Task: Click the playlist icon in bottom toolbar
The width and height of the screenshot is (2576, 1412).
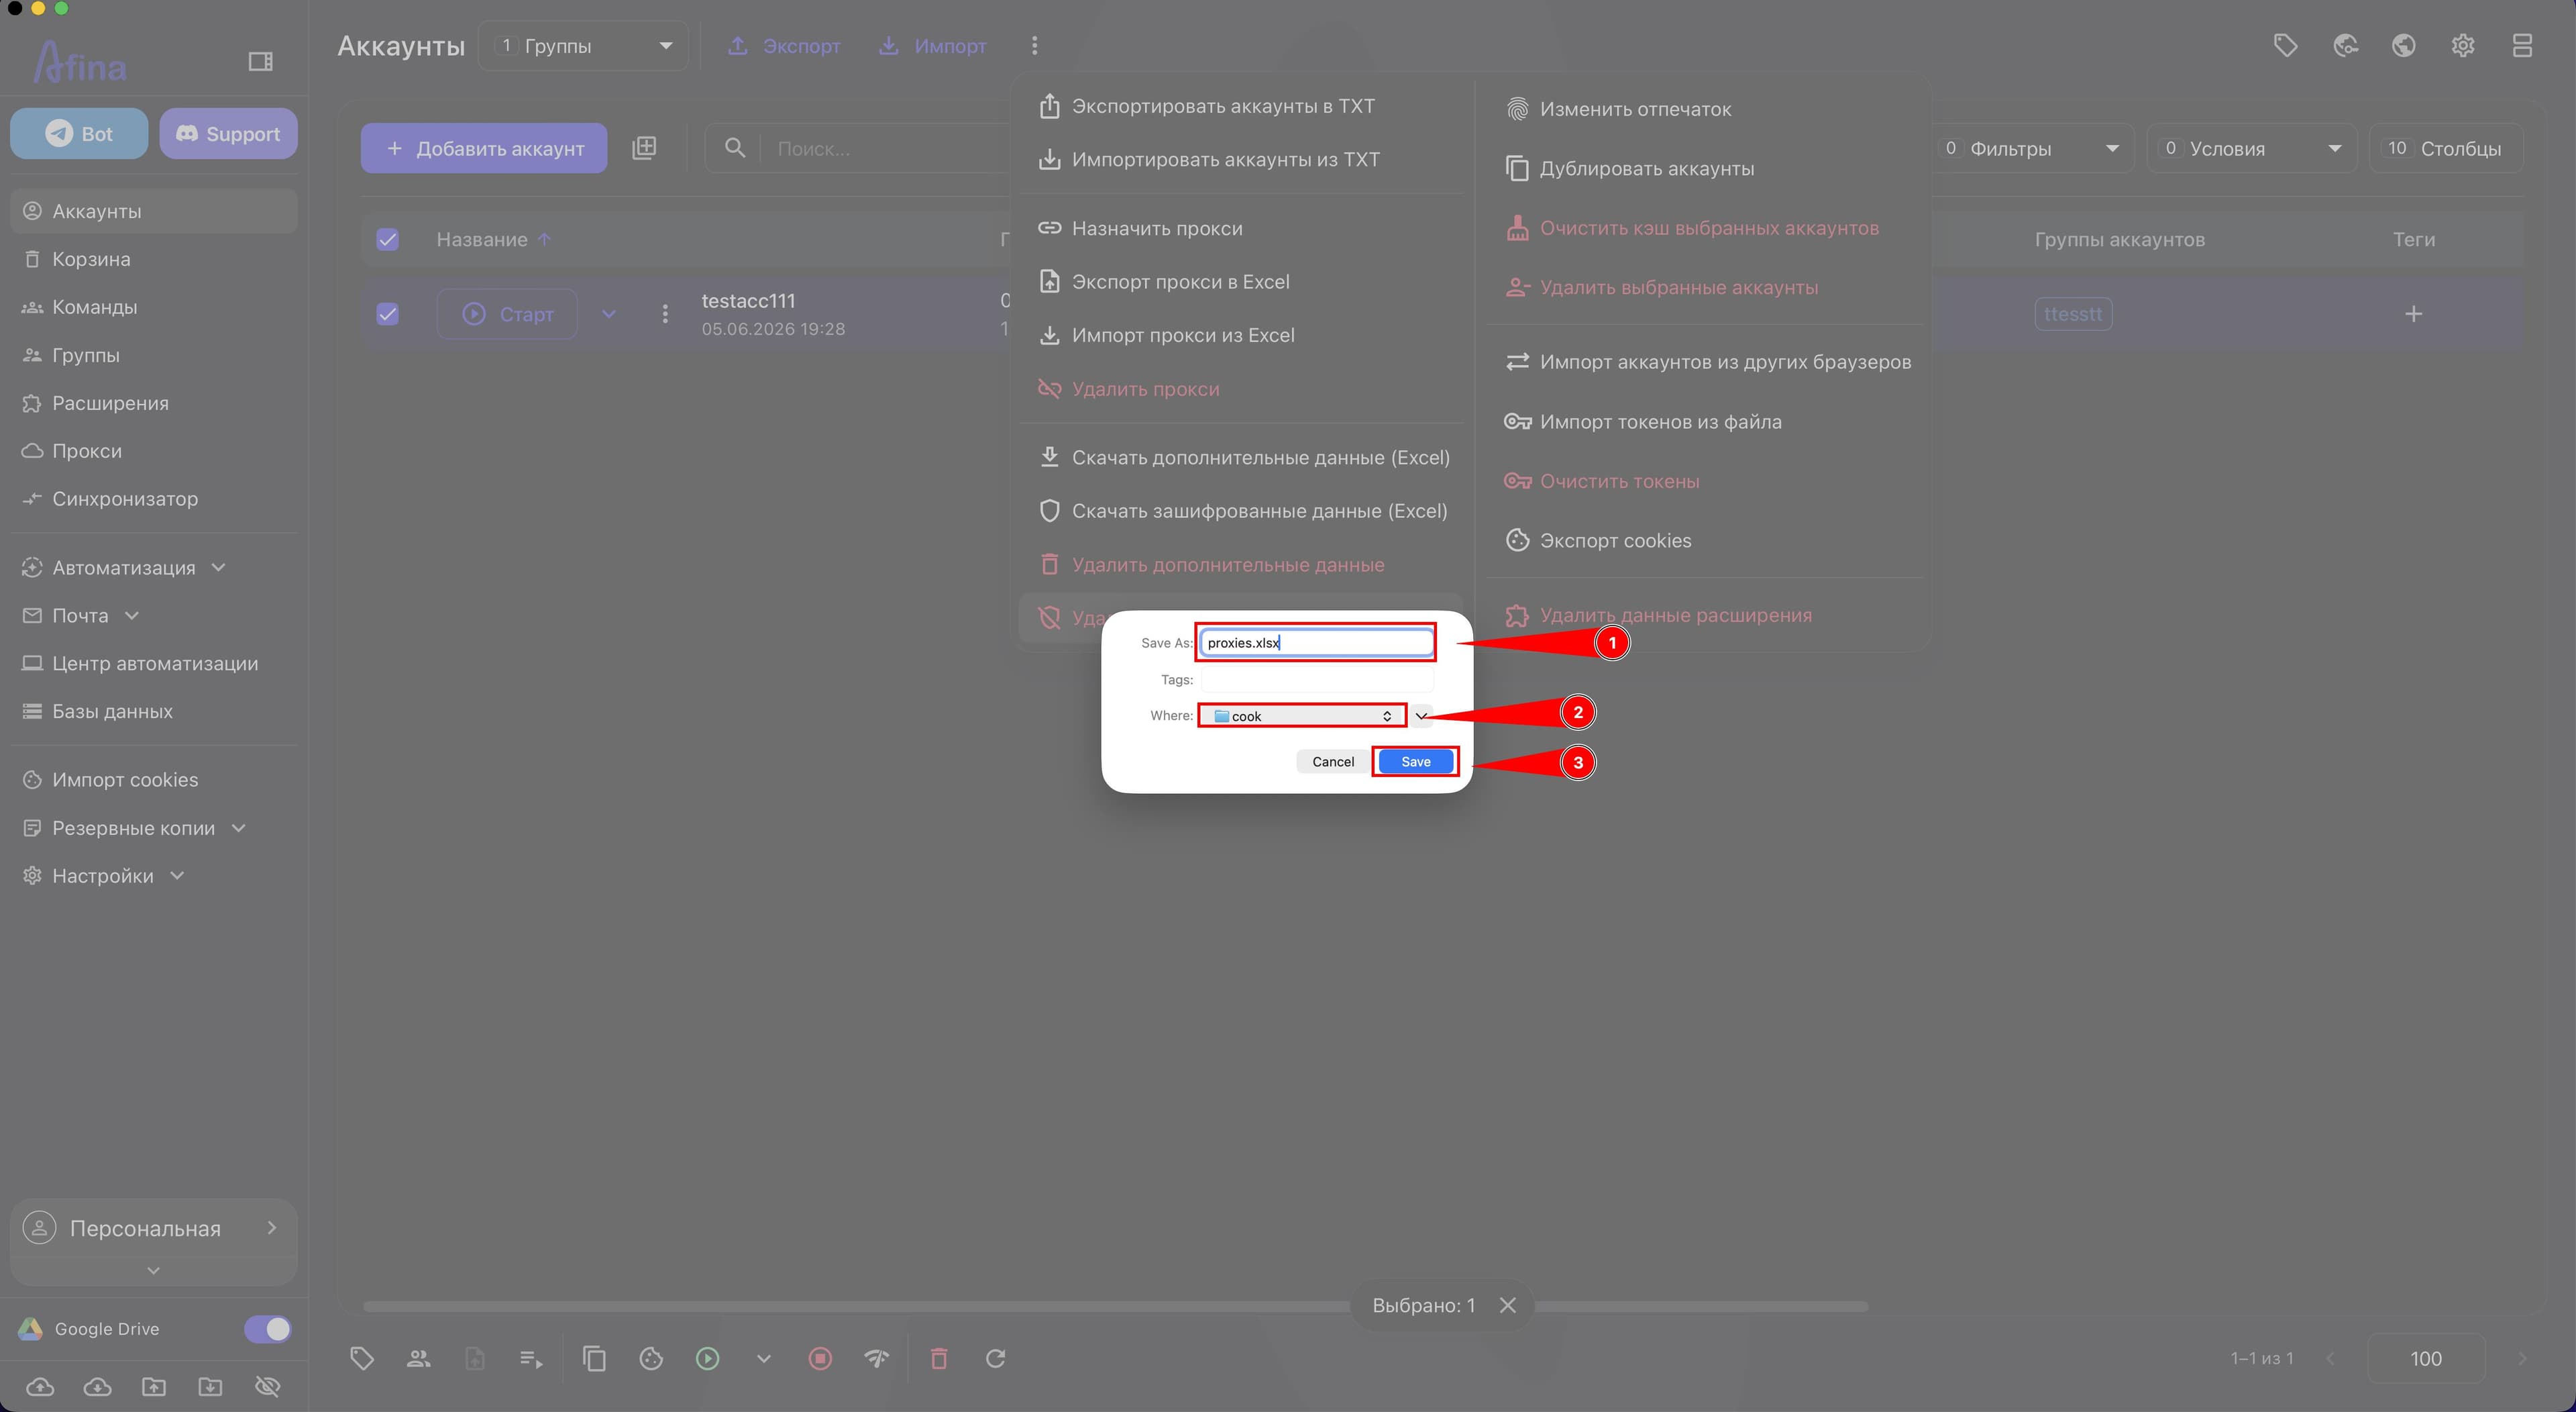Action: tap(531, 1358)
